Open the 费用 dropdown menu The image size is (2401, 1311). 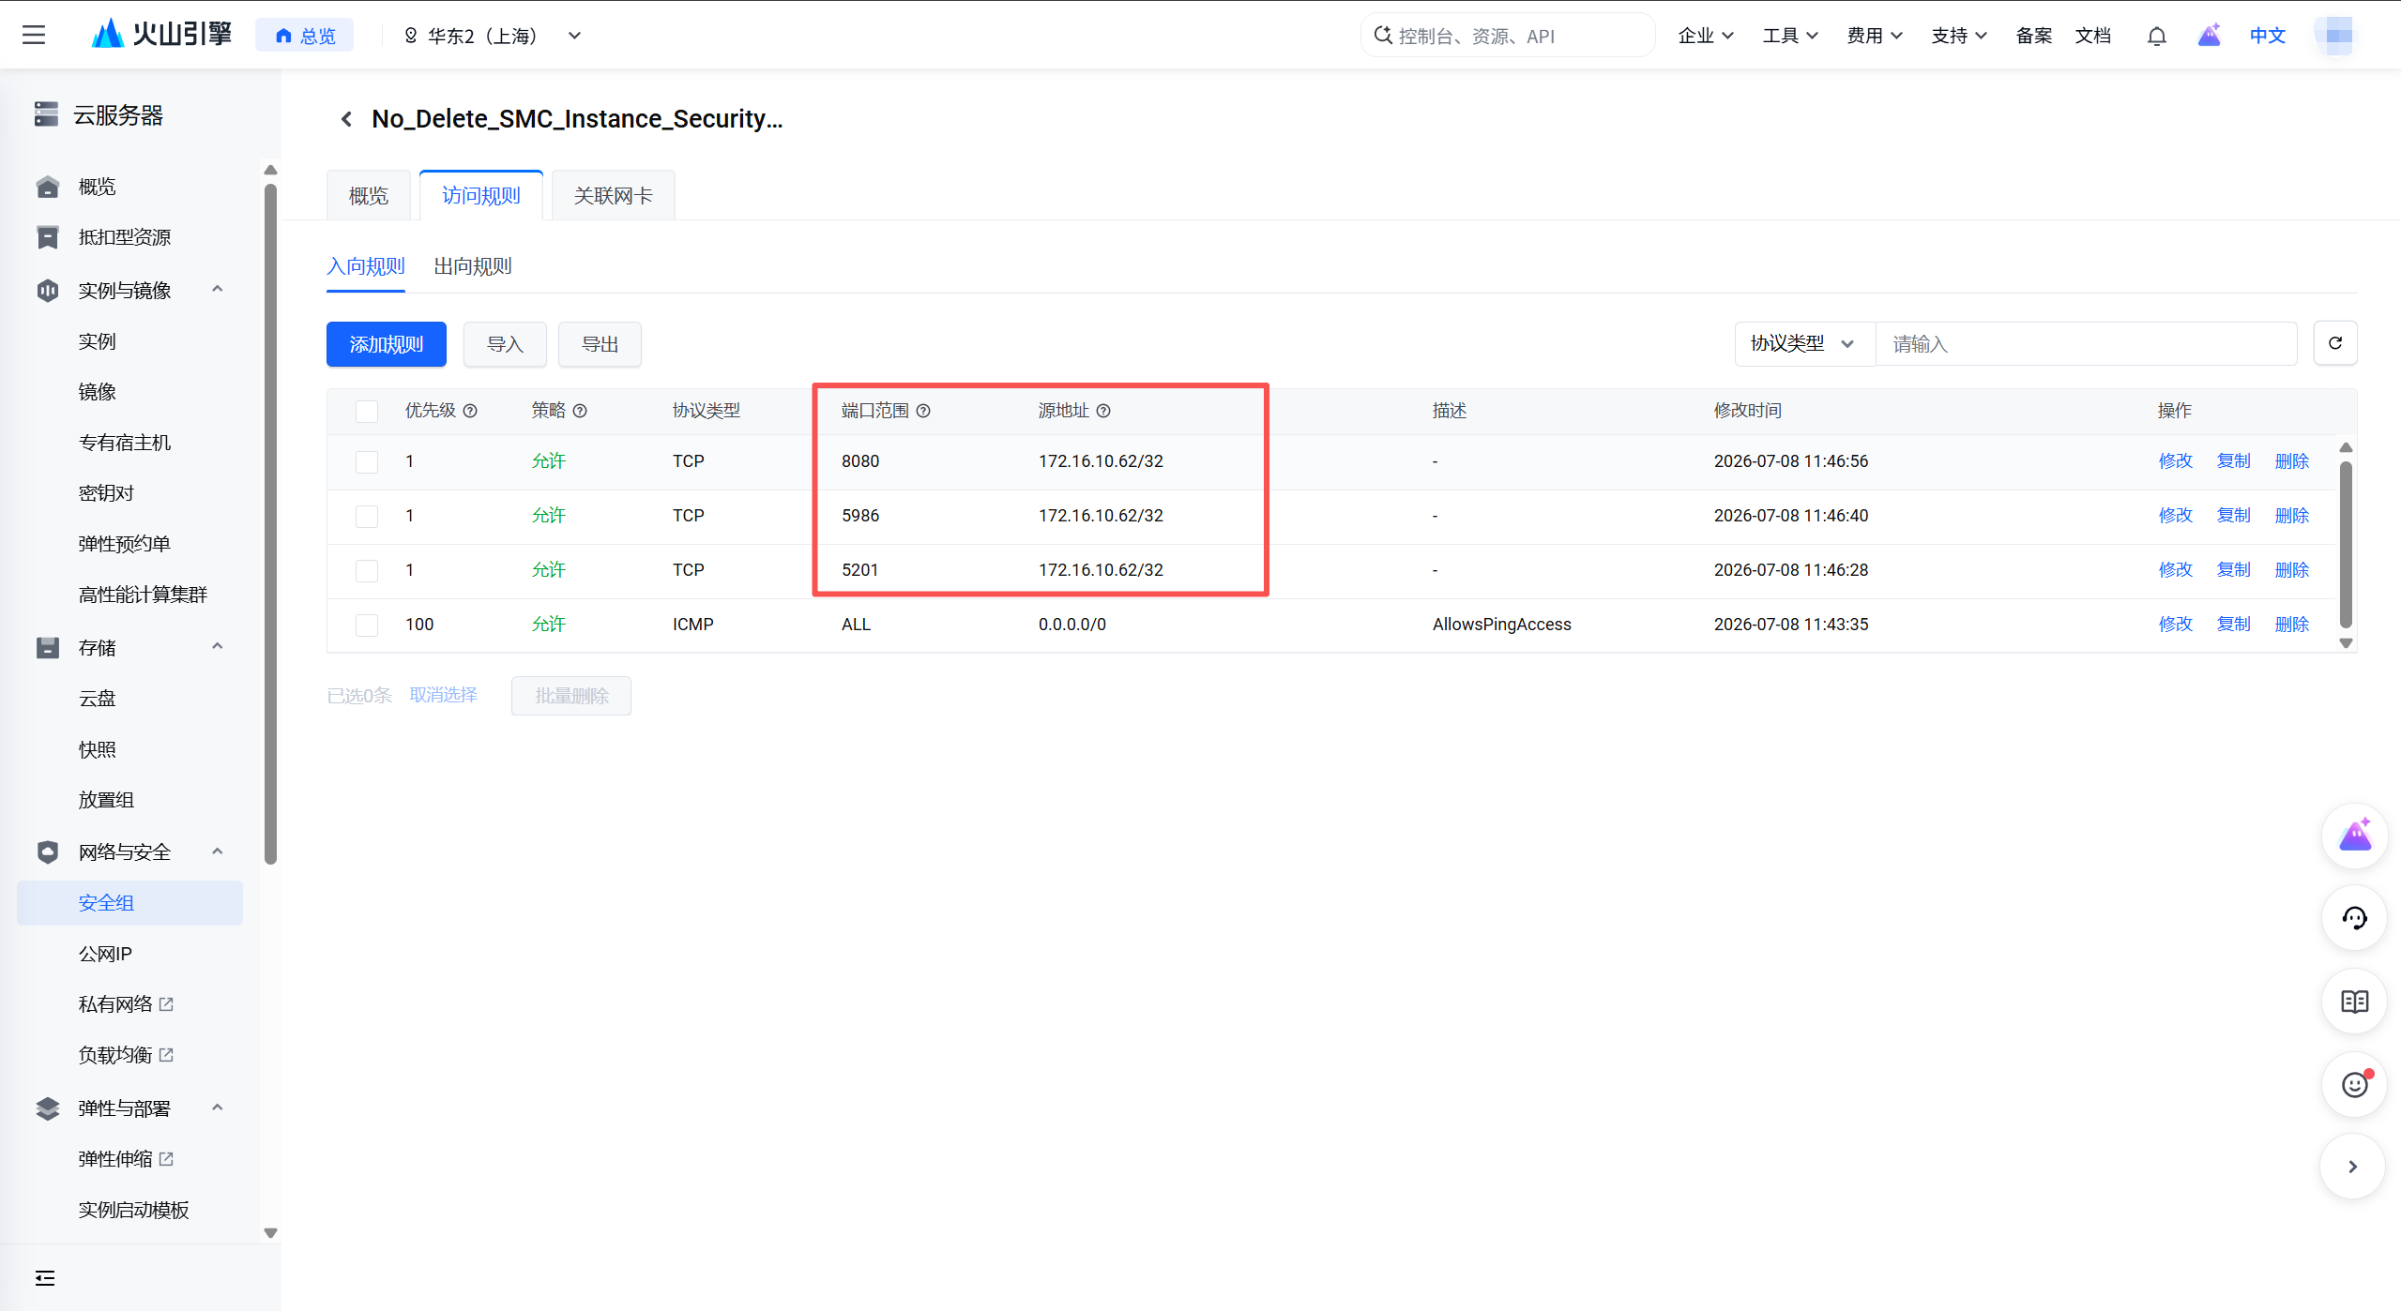pyautogui.click(x=1874, y=36)
